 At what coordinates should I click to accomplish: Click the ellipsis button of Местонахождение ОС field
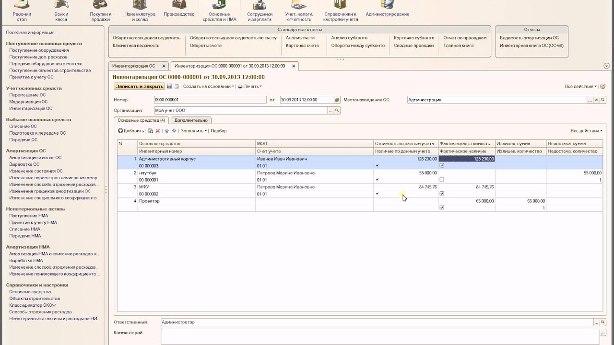[x=590, y=100]
